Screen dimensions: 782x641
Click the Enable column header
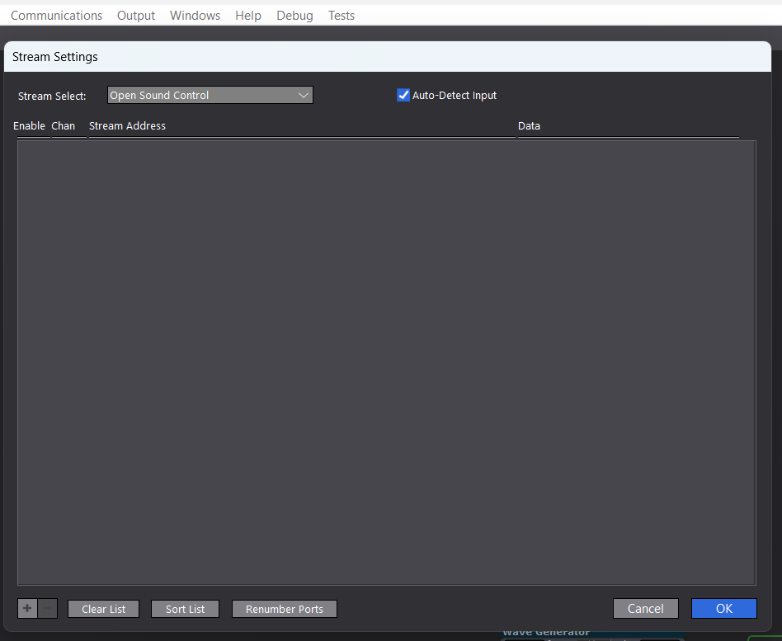coord(29,126)
